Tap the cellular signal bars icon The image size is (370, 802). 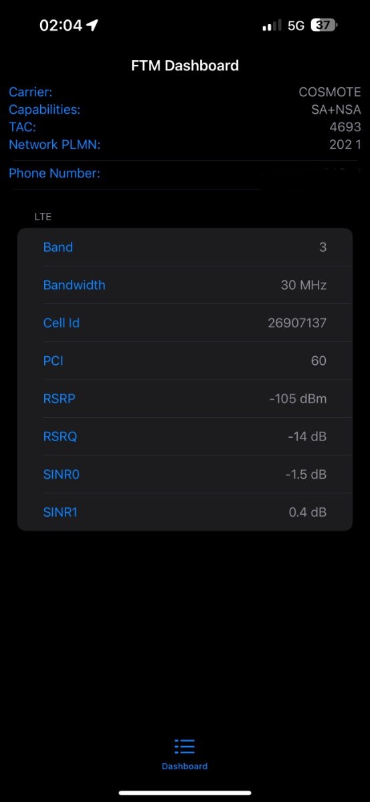(272, 25)
